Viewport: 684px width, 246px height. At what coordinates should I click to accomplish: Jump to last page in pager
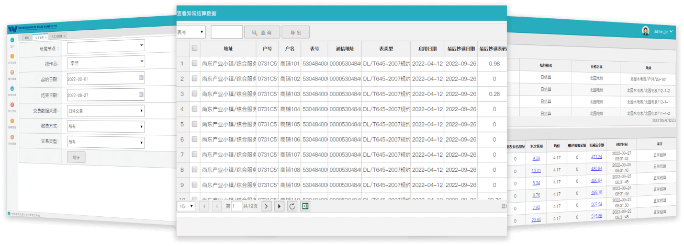[279, 206]
